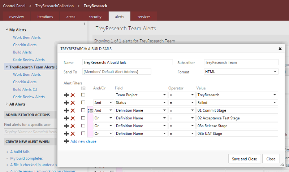The width and height of the screenshot is (289, 172).
Task: Open And/Or dropdown in Status row
Action: click(111, 103)
